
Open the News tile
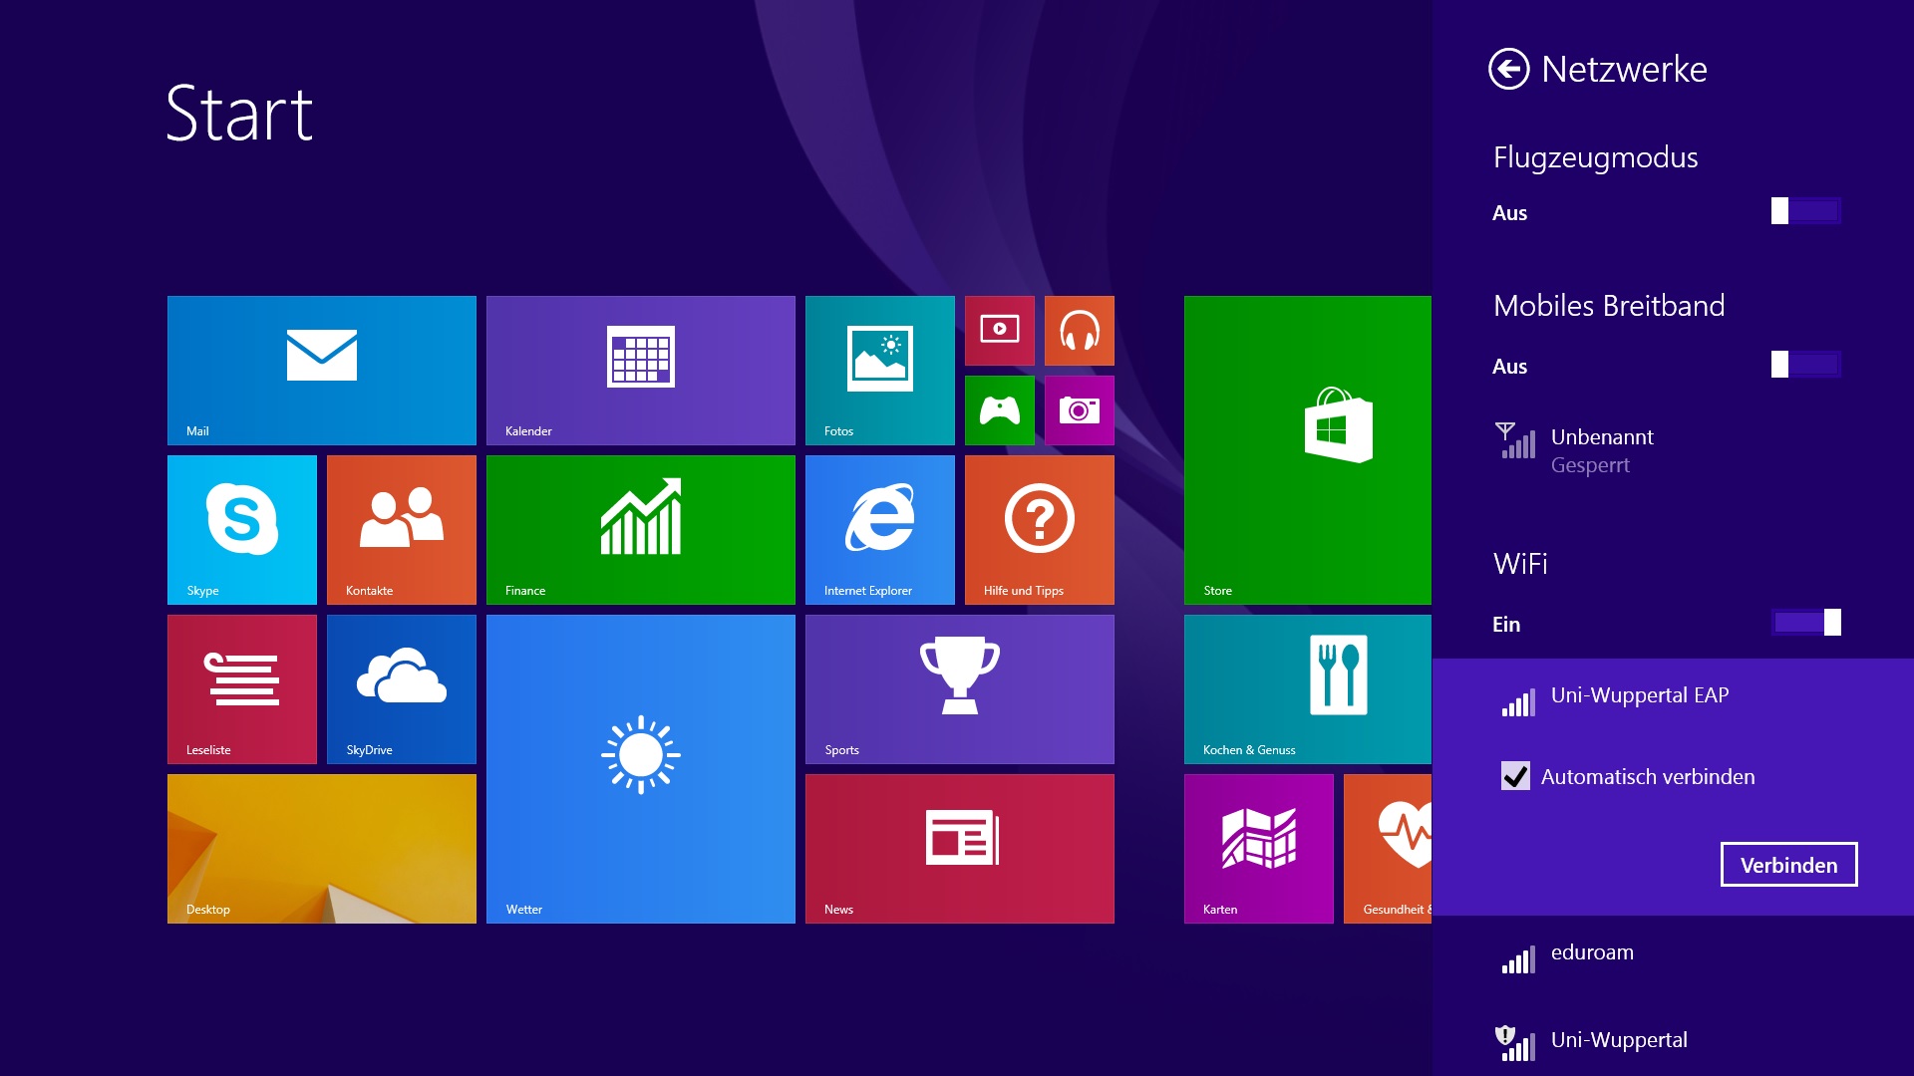(x=960, y=849)
